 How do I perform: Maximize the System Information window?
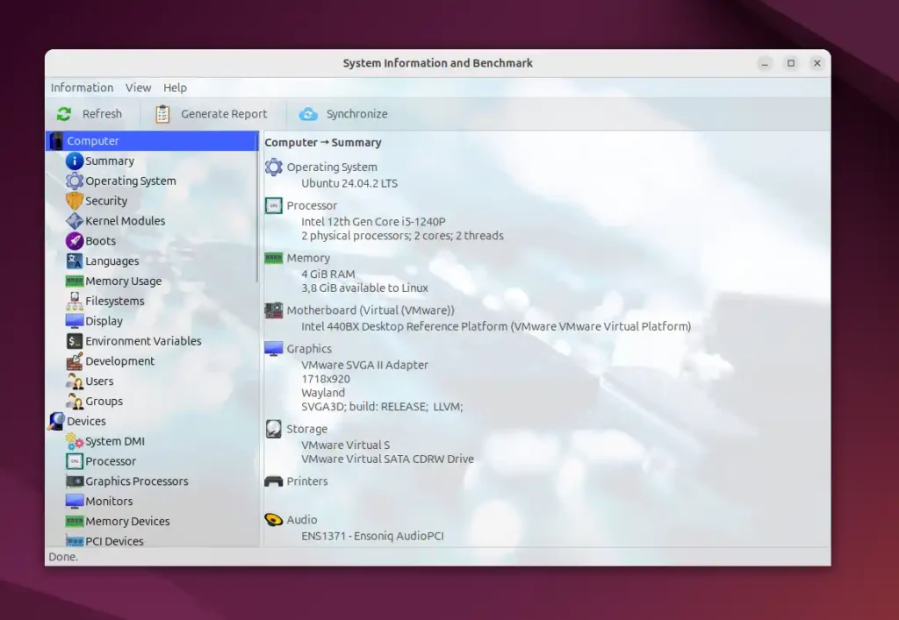click(791, 63)
